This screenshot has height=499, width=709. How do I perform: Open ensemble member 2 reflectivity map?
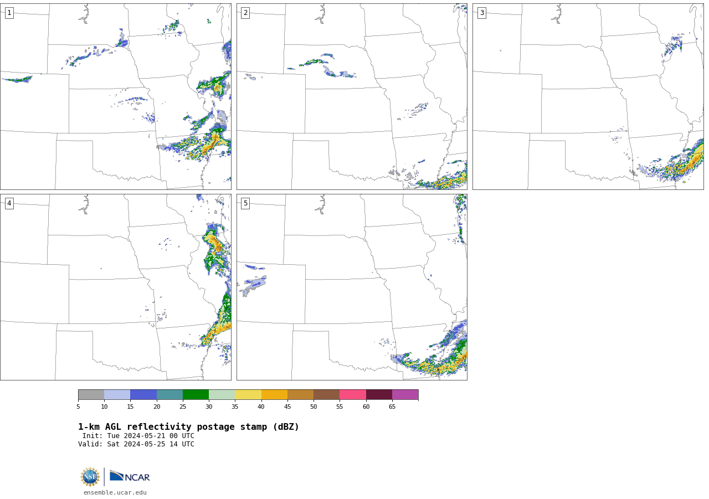352,96
